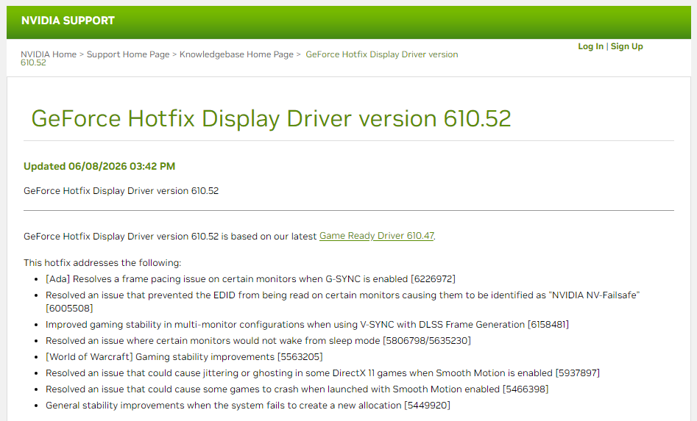Go to Support Home Page breadcrumb
This screenshot has height=421, width=697.
point(128,54)
